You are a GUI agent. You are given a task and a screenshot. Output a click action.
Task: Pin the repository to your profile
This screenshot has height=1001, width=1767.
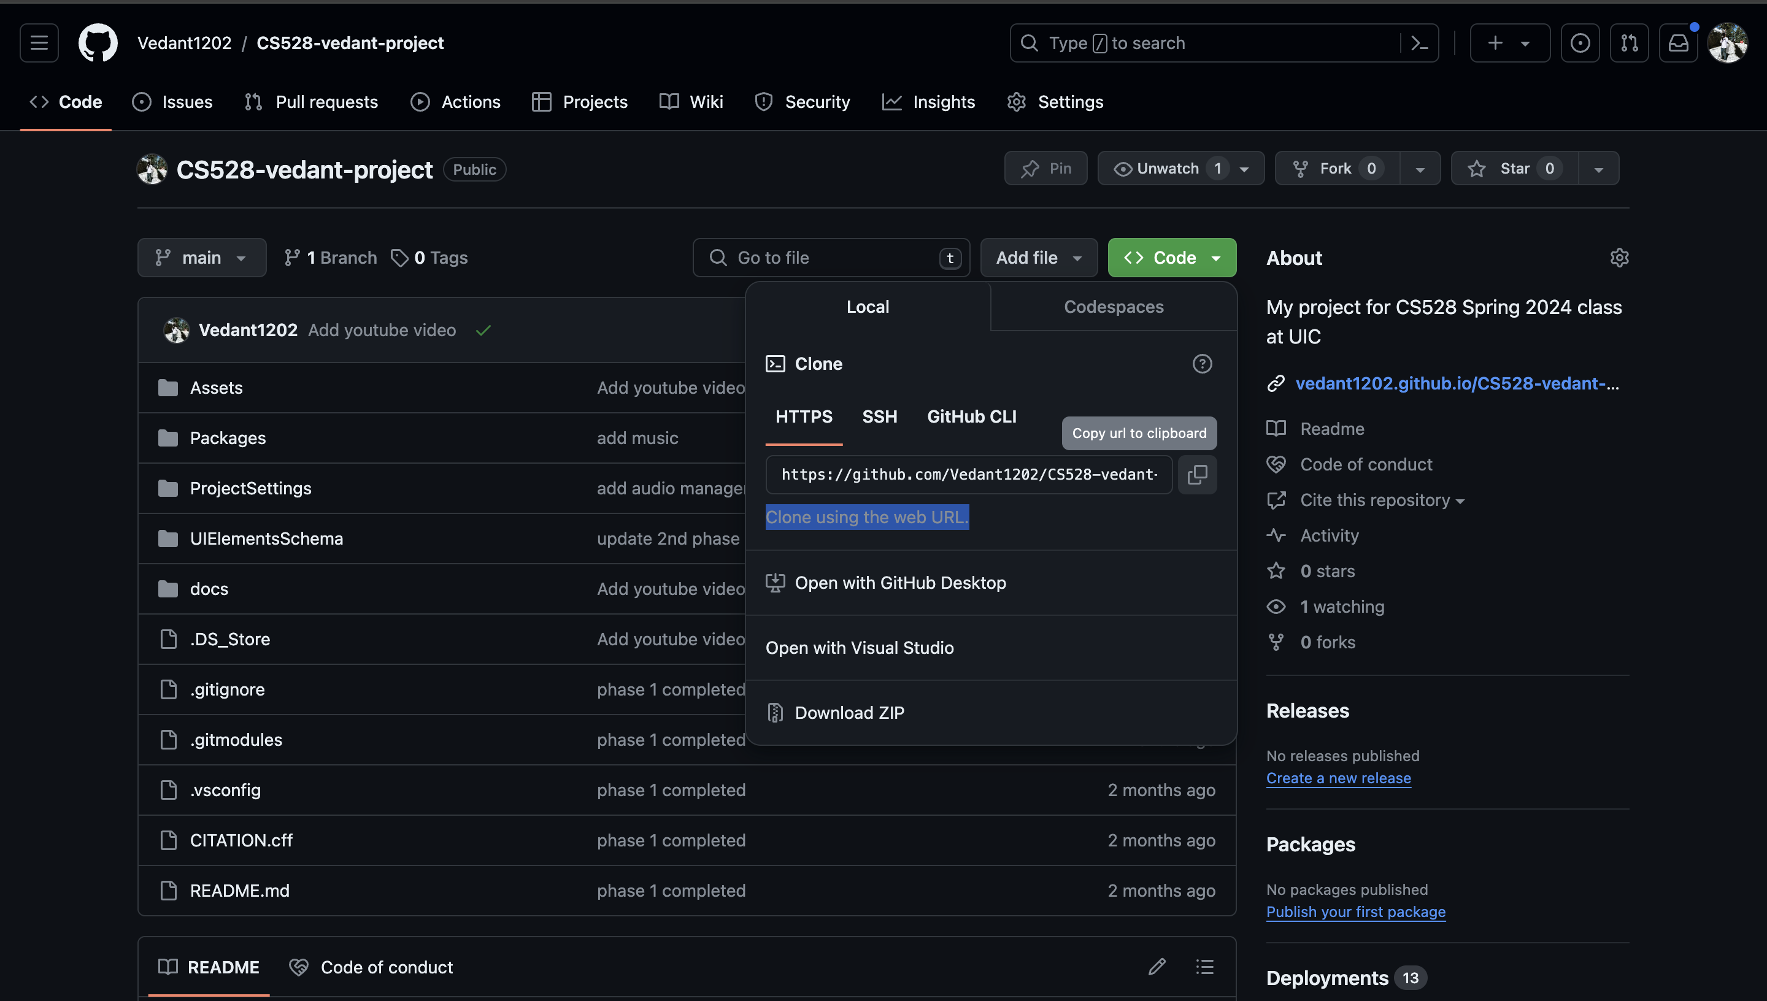click(x=1045, y=169)
